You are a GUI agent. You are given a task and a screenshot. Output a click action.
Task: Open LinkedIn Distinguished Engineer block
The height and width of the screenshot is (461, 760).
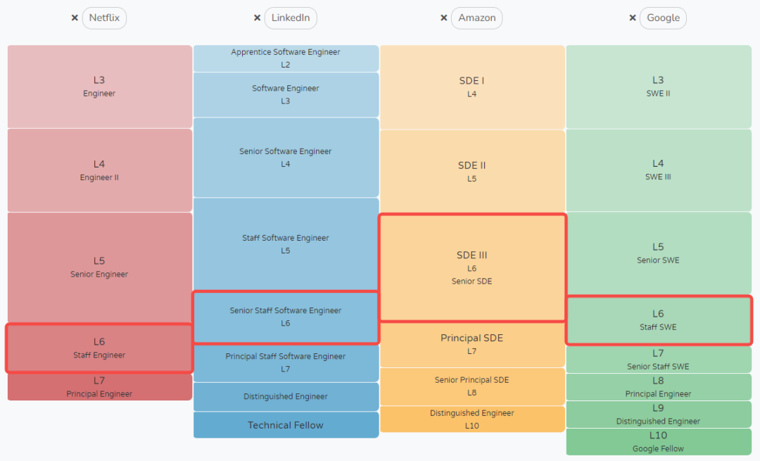(286, 396)
